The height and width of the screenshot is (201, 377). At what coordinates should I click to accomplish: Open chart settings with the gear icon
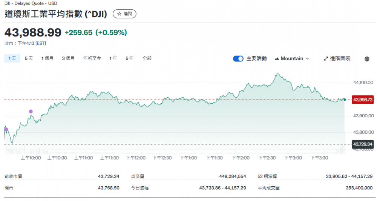pyautogui.click(x=367, y=59)
